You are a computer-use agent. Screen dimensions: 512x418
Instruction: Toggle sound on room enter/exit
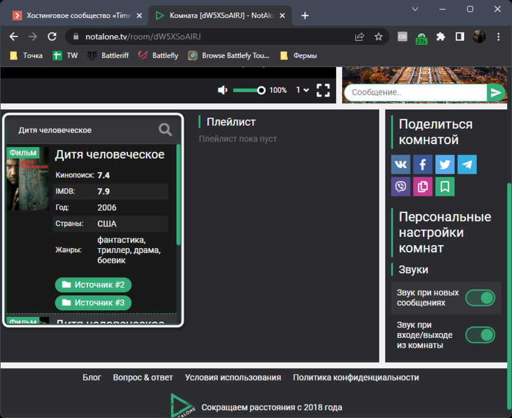tap(480, 335)
